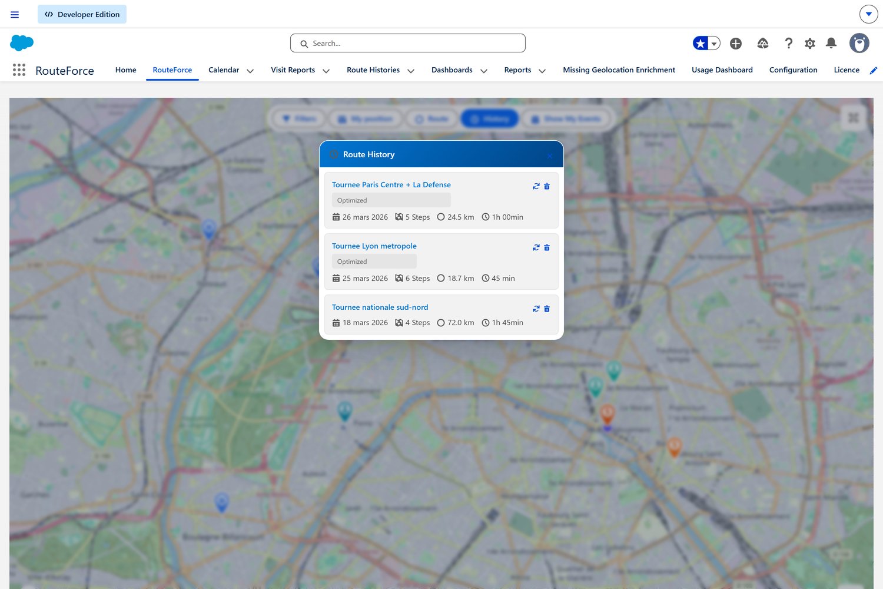Image resolution: width=883 pixels, height=589 pixels.
Task: Expand the Route Histories dropdown
Action: click(x=410, y=70)
